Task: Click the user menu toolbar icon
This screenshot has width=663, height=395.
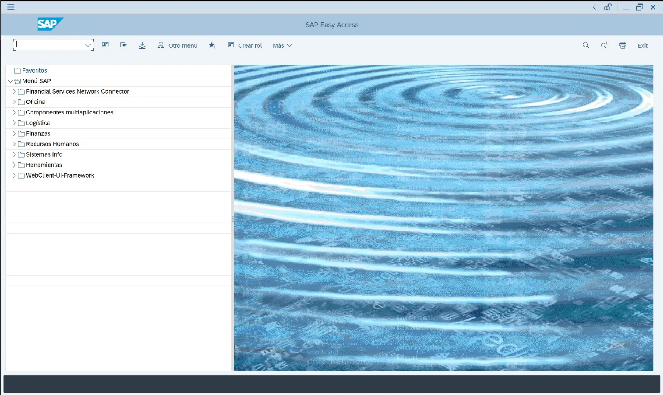Action: 106,45
